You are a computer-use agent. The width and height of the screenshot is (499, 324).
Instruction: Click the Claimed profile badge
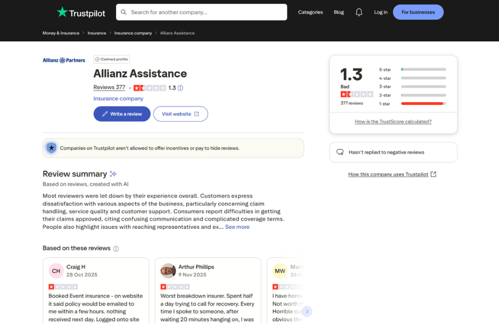pyautogui.click(x=112, y=59)
